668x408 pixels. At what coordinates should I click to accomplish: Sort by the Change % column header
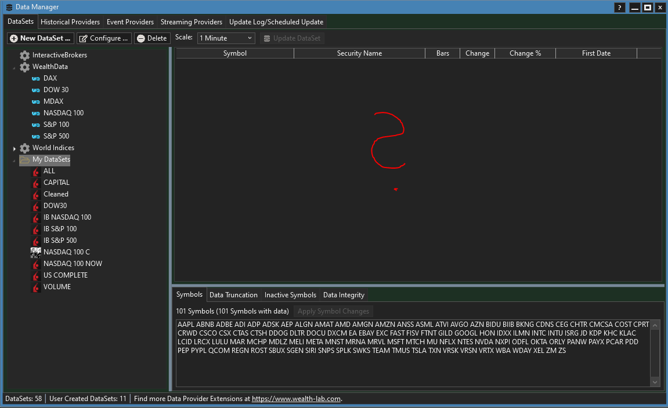(525, 53)
